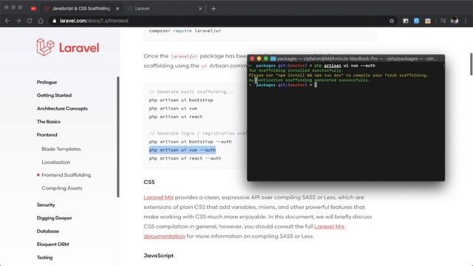Click the terminal title bar folder icon
The image size is (473, 266).
click(273, 58)
